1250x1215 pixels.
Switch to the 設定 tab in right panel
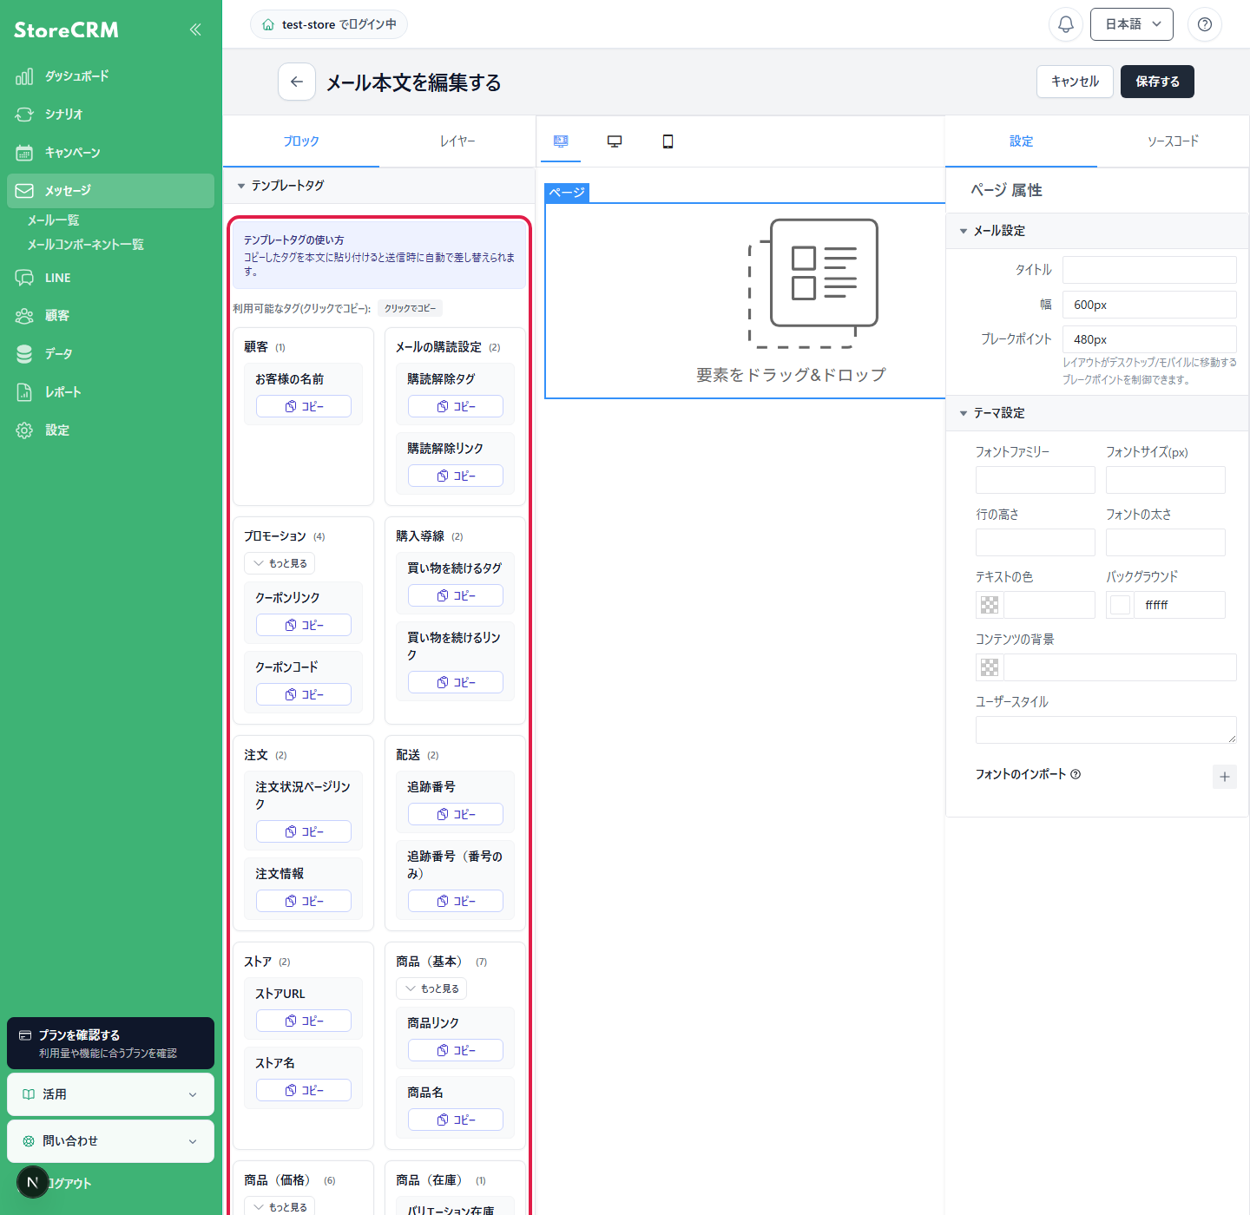pos(1021,141)
